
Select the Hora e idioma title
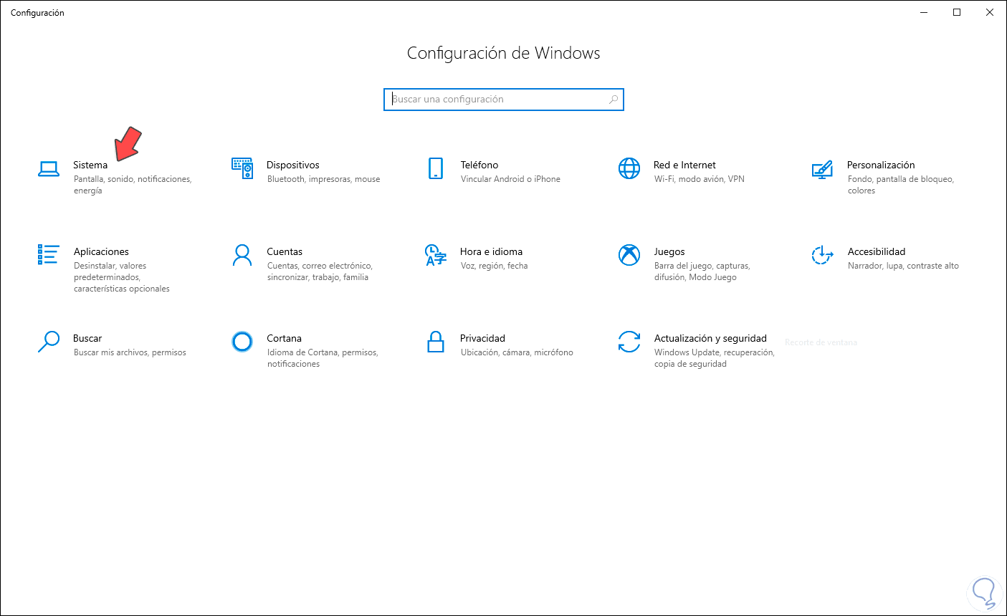pos(491,251)
